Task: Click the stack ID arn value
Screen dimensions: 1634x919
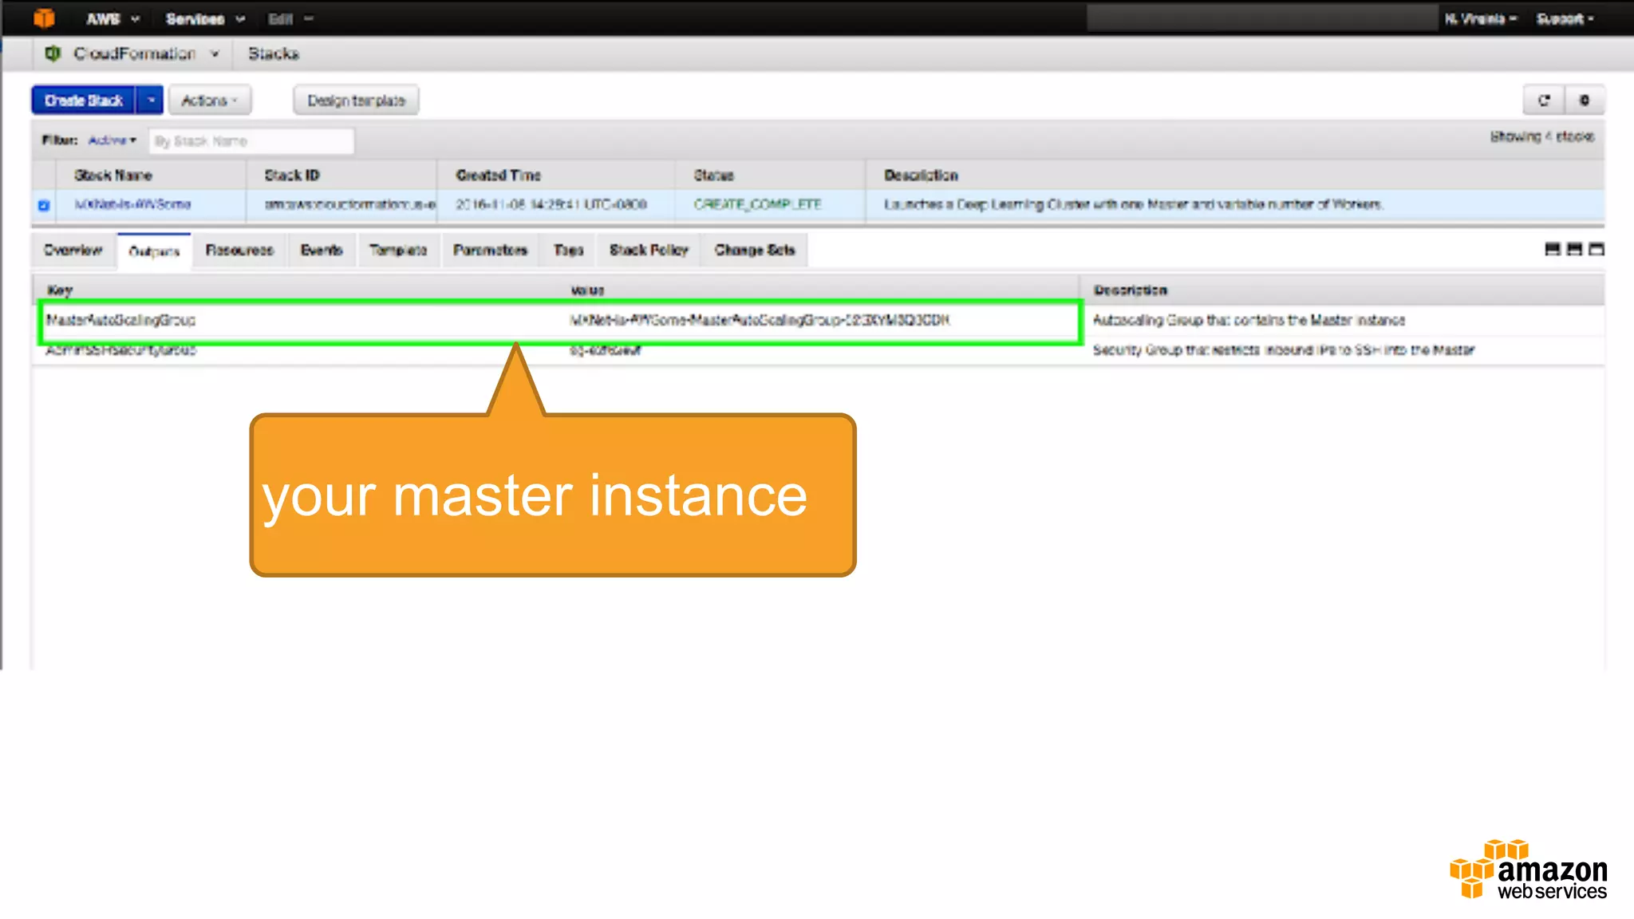Action: 350,205
